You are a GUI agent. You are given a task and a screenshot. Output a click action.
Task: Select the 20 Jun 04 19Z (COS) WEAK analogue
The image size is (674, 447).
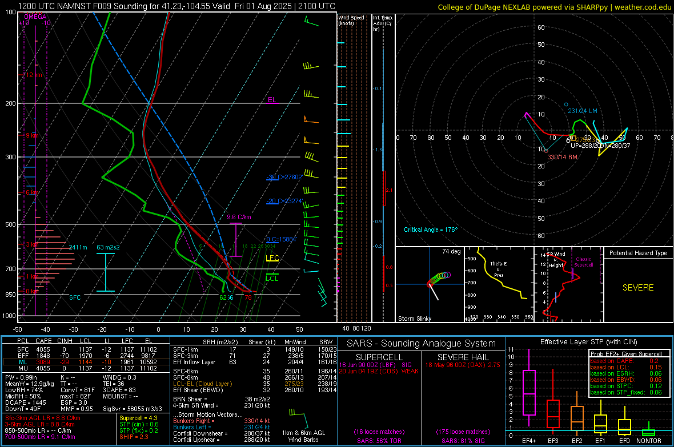(379, 371)
